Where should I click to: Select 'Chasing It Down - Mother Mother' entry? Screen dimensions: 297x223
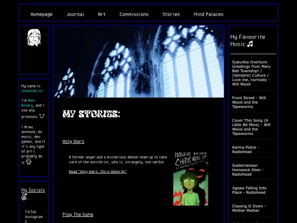tap(249, 208)
